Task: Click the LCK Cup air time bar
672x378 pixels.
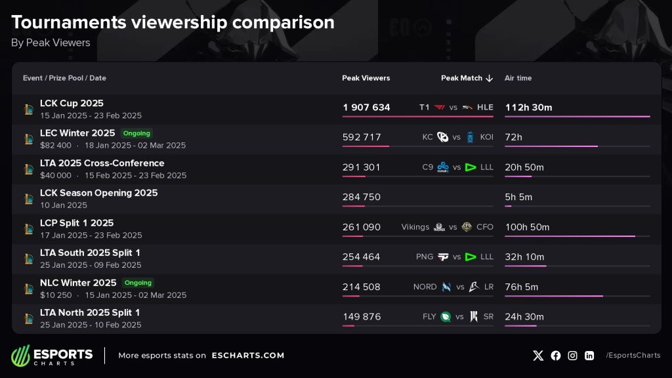Action: [577, 116]
